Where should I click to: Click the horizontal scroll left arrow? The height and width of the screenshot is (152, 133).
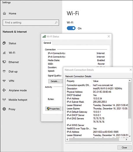[67, 140]
